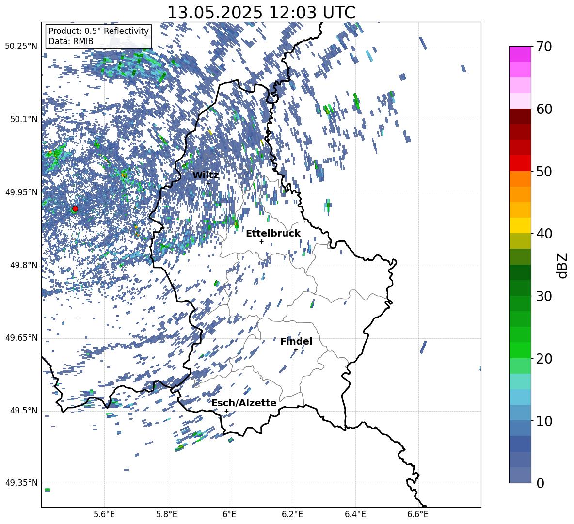Click the colorbar tick value 30
Viewport: 574px width, 524px height.
[543, 296]
